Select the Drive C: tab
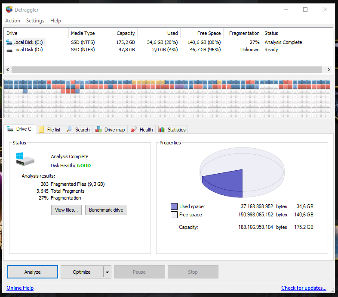 coord(20,129)
